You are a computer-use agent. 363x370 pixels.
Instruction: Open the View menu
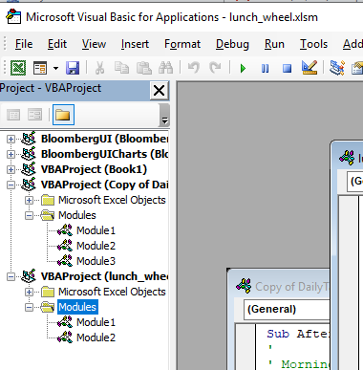click(94, 44)
